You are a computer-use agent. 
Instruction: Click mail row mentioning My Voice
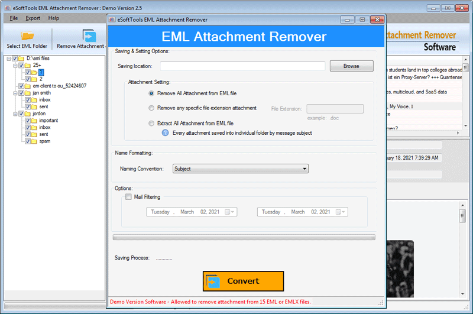point(424,106)
